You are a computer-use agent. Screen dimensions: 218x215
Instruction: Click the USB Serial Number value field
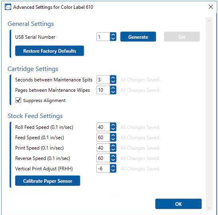coord(103,37)
